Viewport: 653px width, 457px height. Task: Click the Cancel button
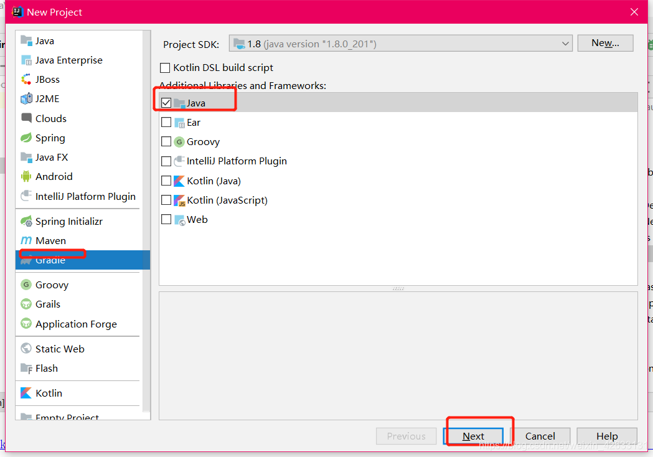pyautogui.click(x=540, y=436)
